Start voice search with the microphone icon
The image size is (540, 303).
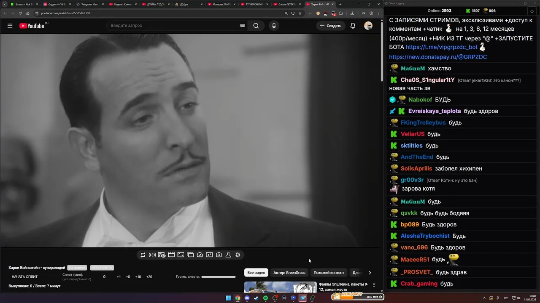click(274, 26)
